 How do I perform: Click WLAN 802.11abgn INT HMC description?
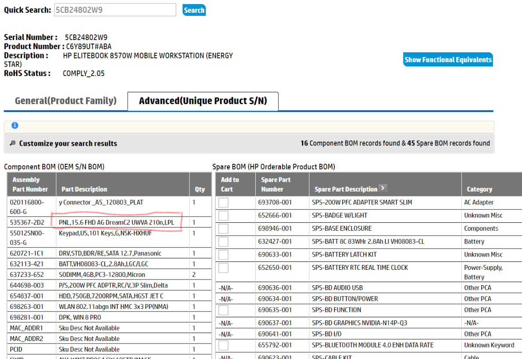tap(113, 307)
